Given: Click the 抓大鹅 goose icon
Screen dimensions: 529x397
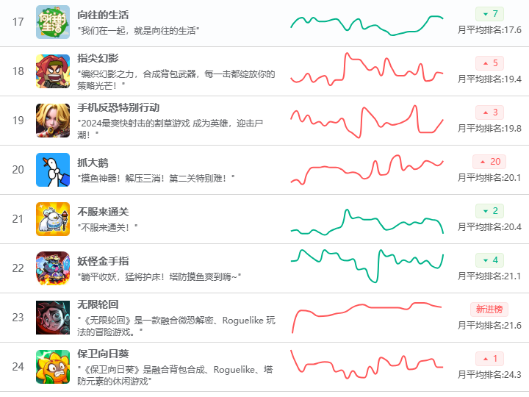Looking at the screenshot, I should [x=53, y=170].
